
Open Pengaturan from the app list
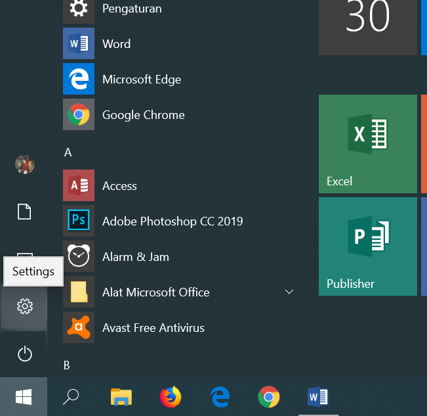131,9
